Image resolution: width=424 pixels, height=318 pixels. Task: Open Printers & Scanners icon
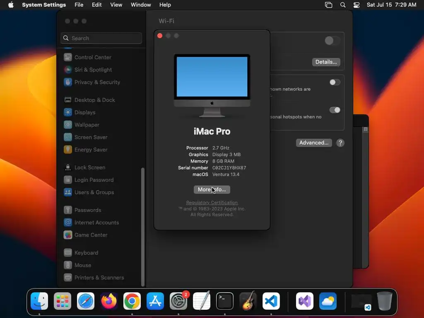click(x=68, y=278)
